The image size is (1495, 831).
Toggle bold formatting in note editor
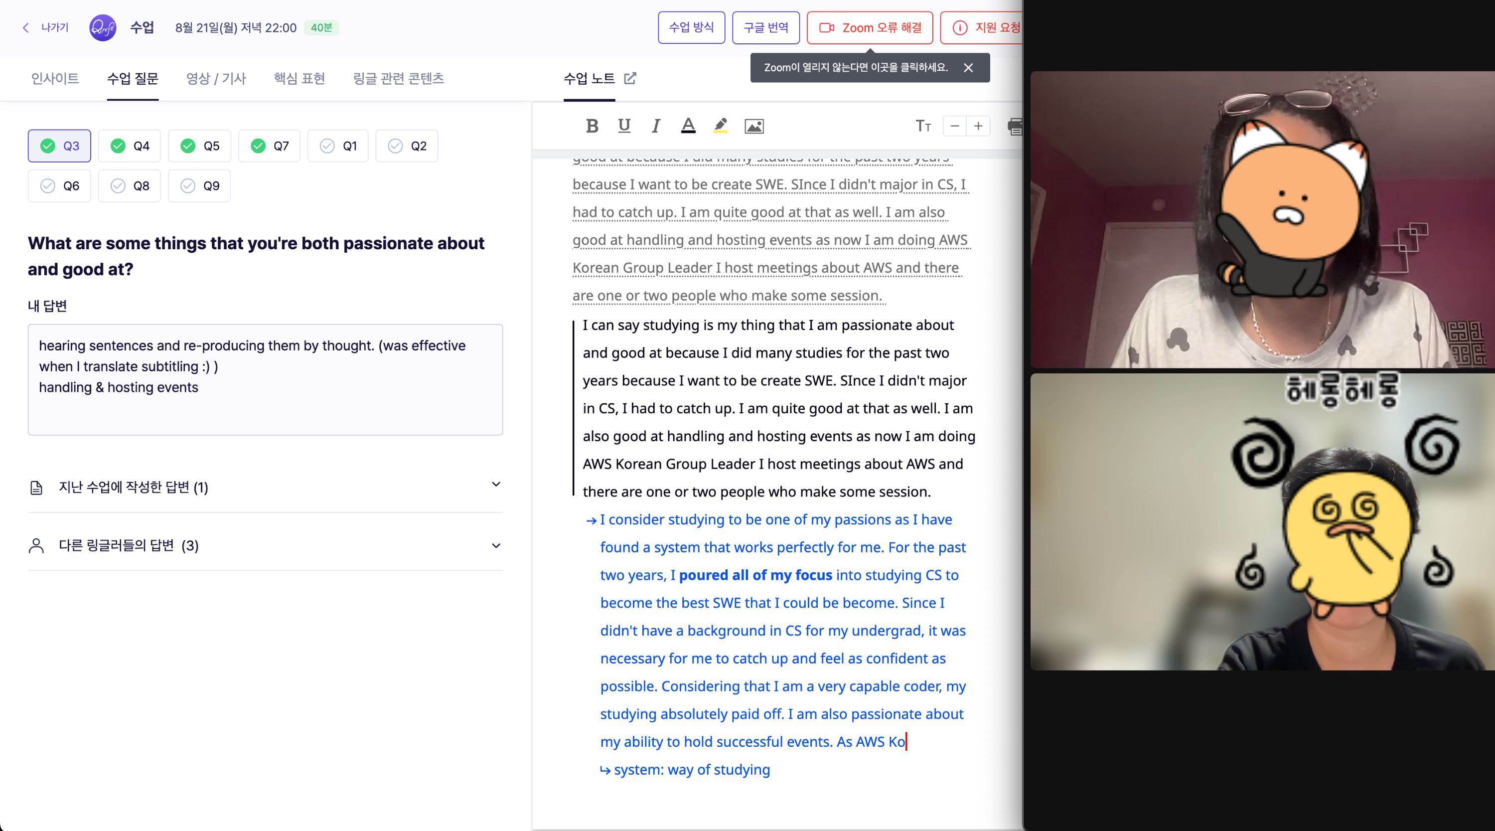pyautogui.click(x=592, y=126)
